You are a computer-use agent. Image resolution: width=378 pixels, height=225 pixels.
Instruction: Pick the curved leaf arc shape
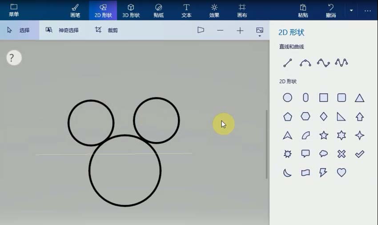[306, 135]
